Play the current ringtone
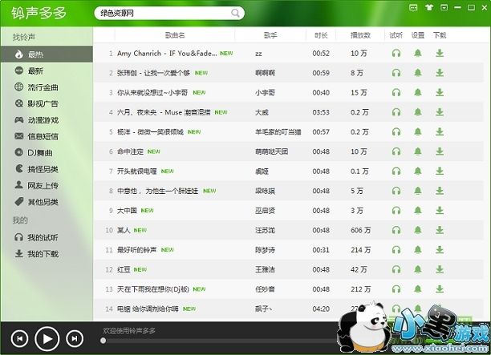The height and width of the screenshot is (355, 491). [x=47, y=339]
